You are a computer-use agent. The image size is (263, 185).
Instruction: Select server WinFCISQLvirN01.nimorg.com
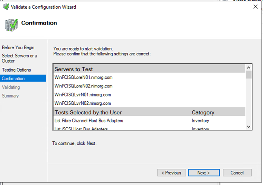pyautogui.click(x=83, y=95)
